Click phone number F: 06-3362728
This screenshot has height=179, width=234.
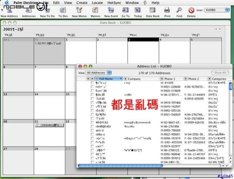[x=195, y=139]
